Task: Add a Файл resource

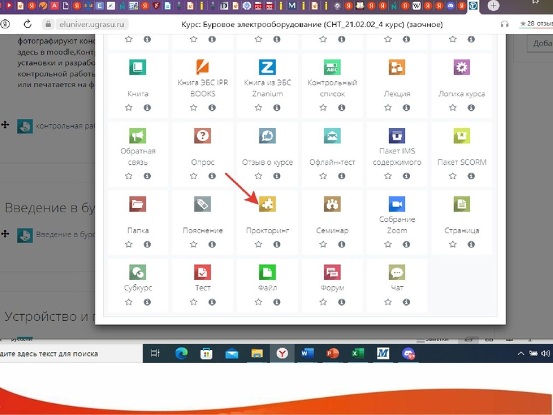Action: [267, 272]
